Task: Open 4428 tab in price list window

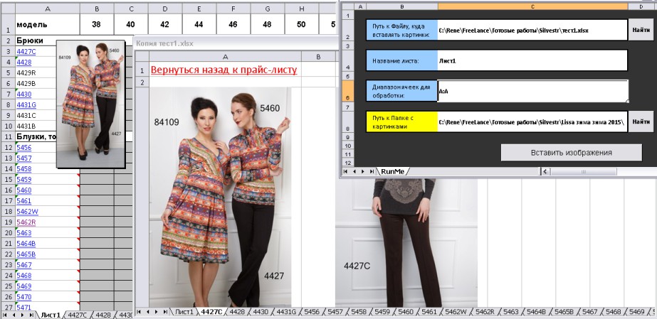Action: point(103,315)
